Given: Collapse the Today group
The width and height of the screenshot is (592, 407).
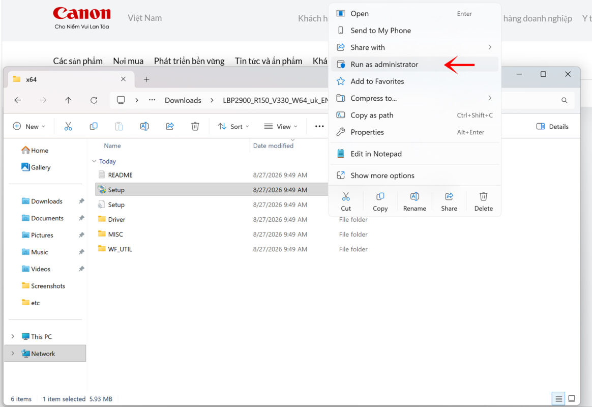Looking at the screenshot, I should 94,161.
